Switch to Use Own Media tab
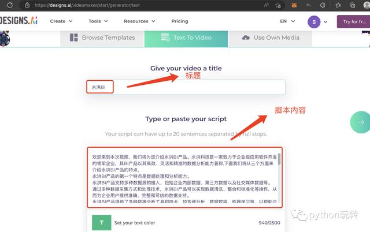 click(x=270, y=38)
